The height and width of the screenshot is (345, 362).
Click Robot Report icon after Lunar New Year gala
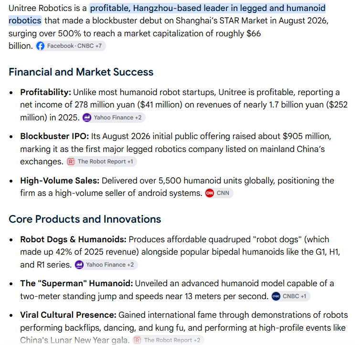[138, 340]
